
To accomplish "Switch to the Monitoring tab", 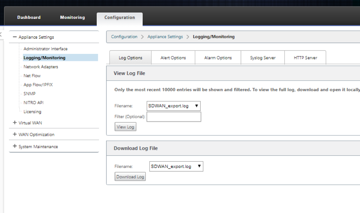I will click(72, 17).
